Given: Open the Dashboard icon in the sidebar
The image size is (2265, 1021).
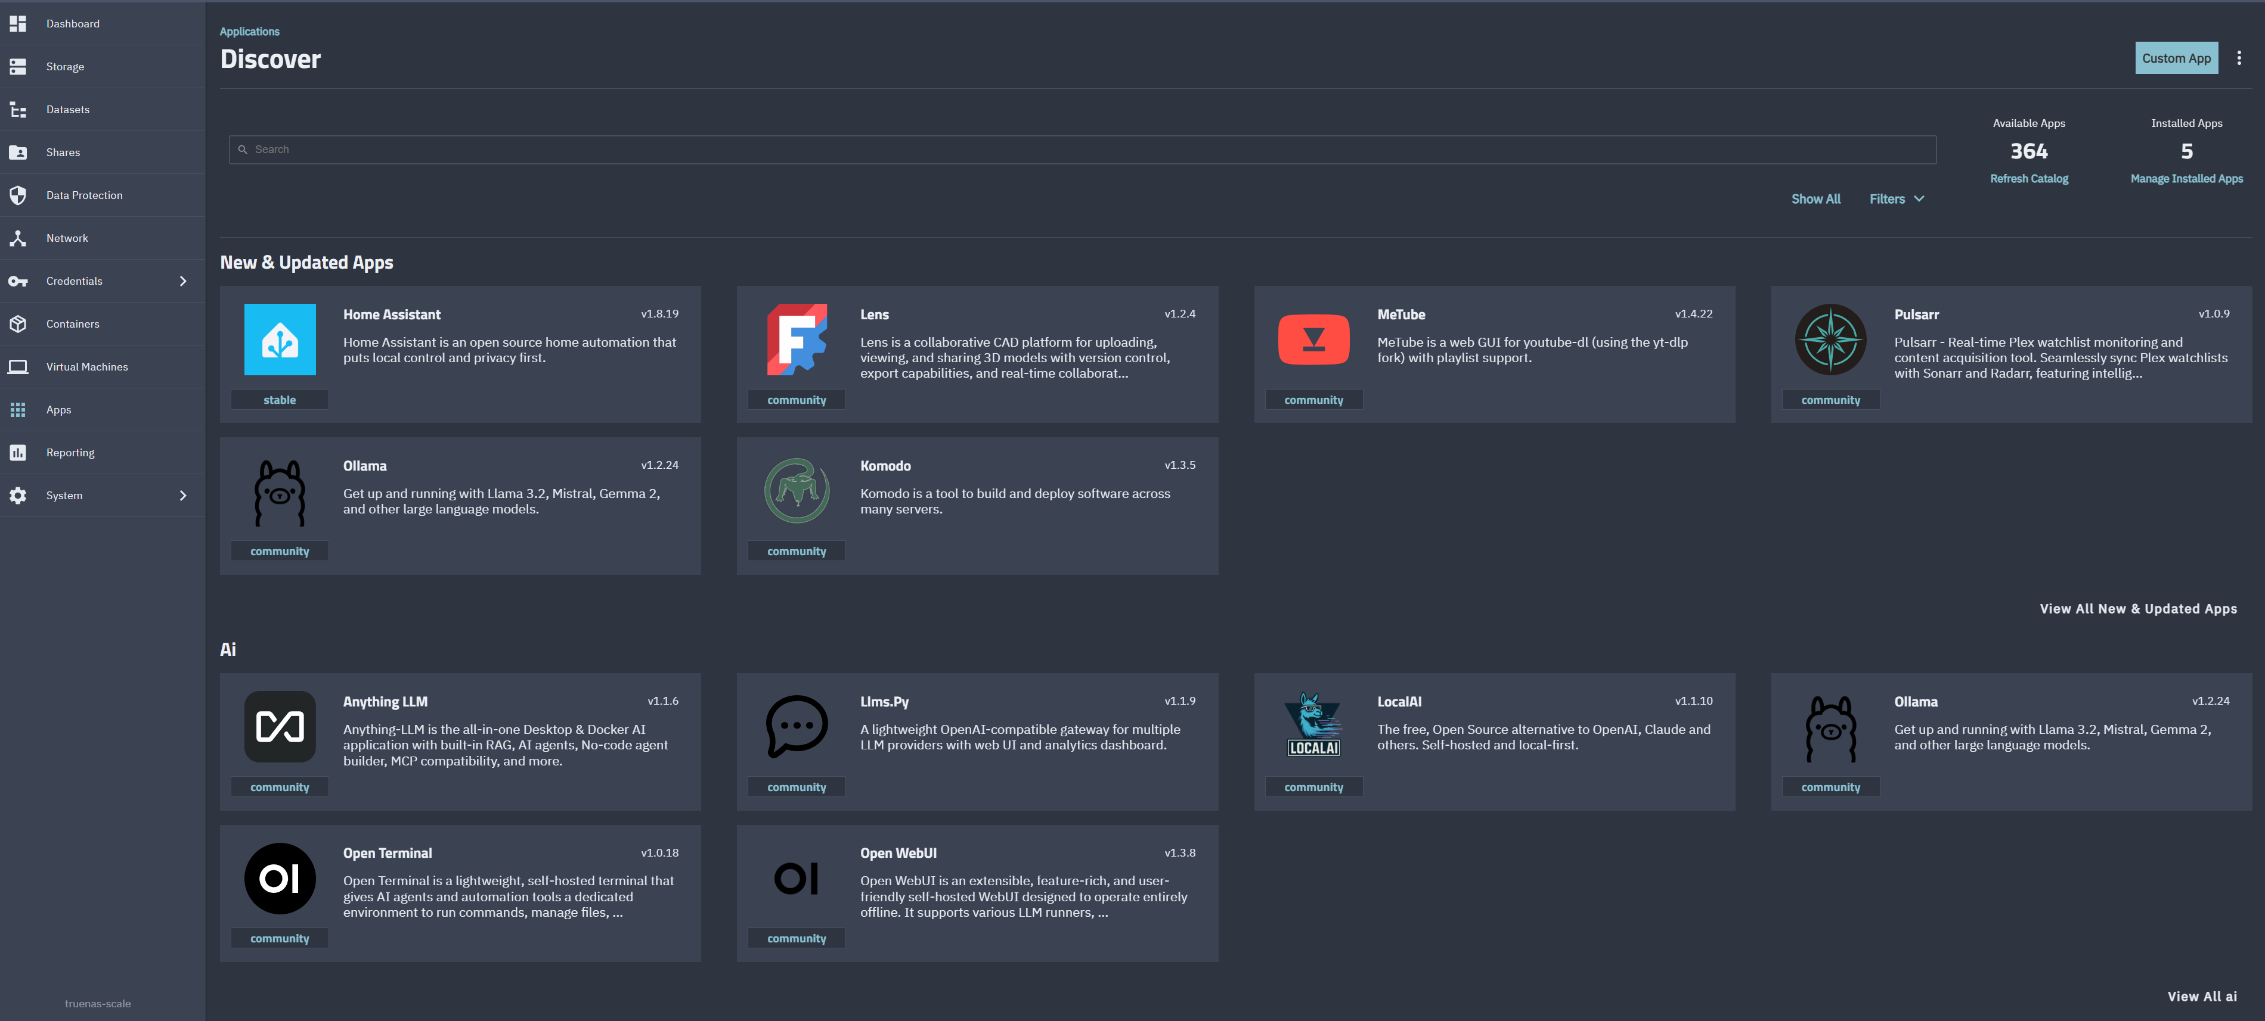Looking at the screenshot, I should (x=17, y=24).
